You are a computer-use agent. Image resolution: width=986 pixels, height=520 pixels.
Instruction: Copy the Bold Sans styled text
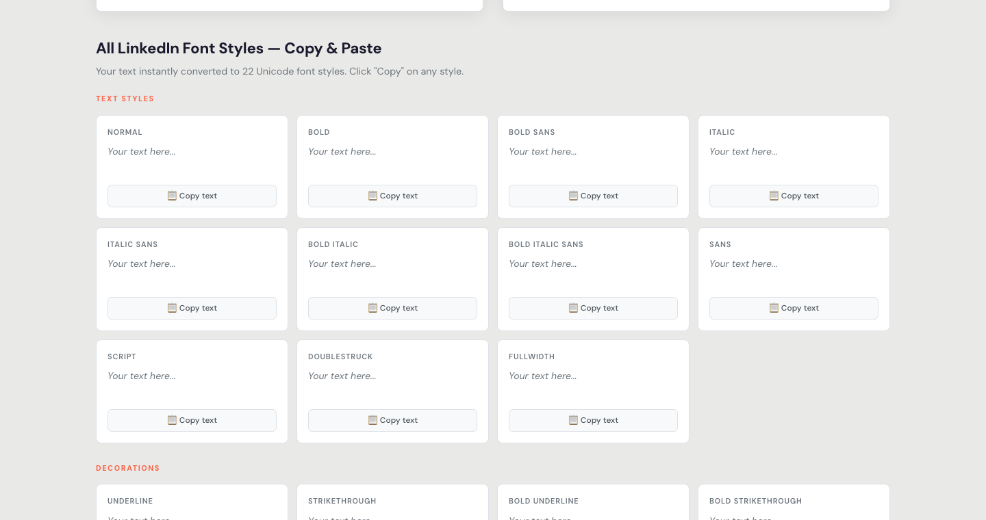point(593,196)
